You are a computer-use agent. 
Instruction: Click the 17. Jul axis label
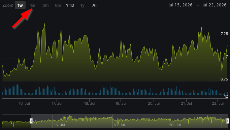tap(57, 103)
